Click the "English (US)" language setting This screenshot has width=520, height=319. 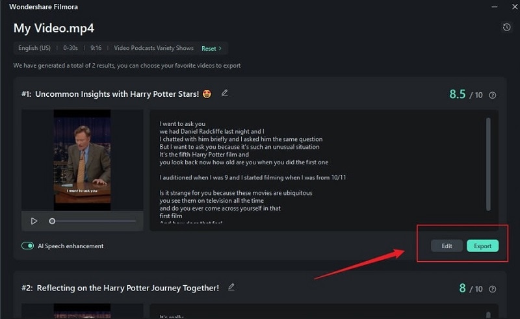coord(34,48)
